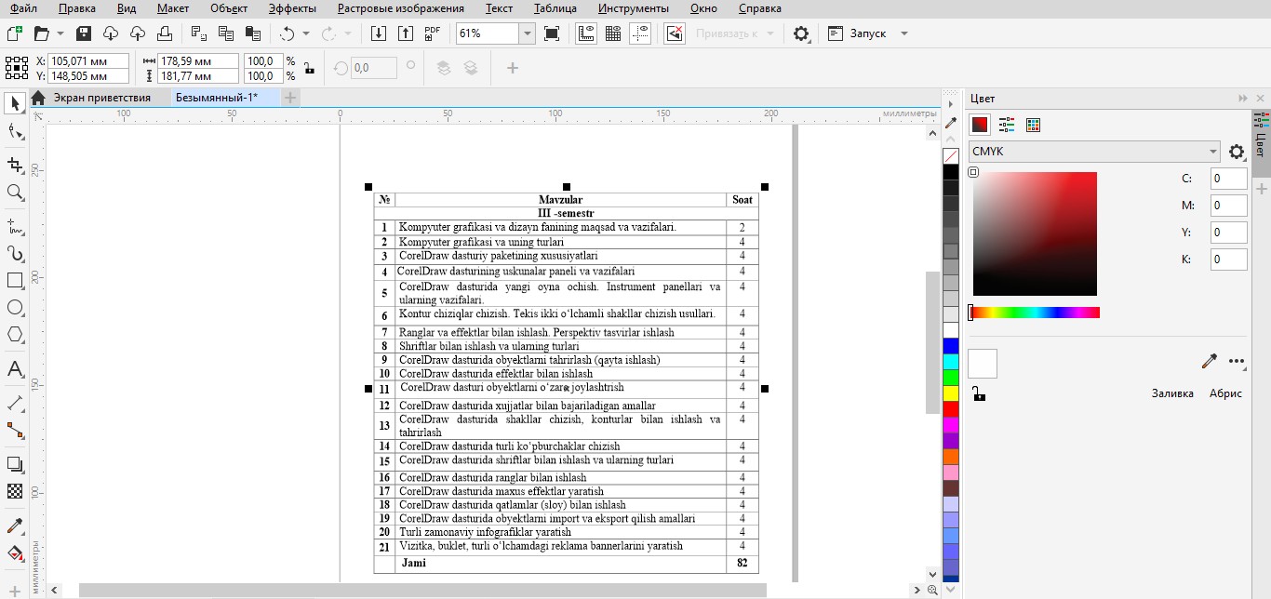Select the Text tool
The image size is (1271, 599).
click(15, 369)
